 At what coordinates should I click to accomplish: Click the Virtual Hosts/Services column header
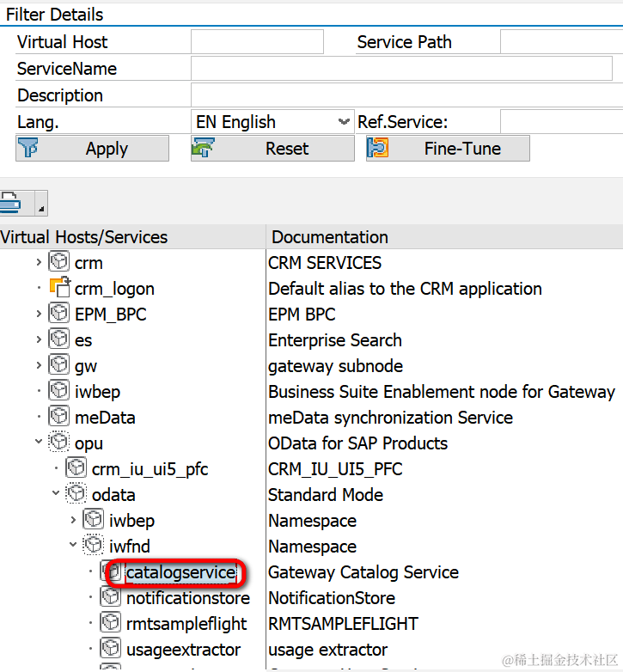pyautogui.click(x=133, y=237)
